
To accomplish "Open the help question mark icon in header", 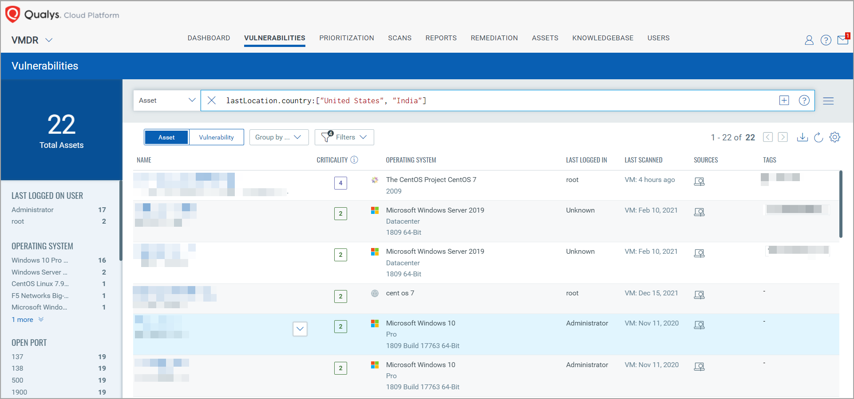I will coord(826,40).
